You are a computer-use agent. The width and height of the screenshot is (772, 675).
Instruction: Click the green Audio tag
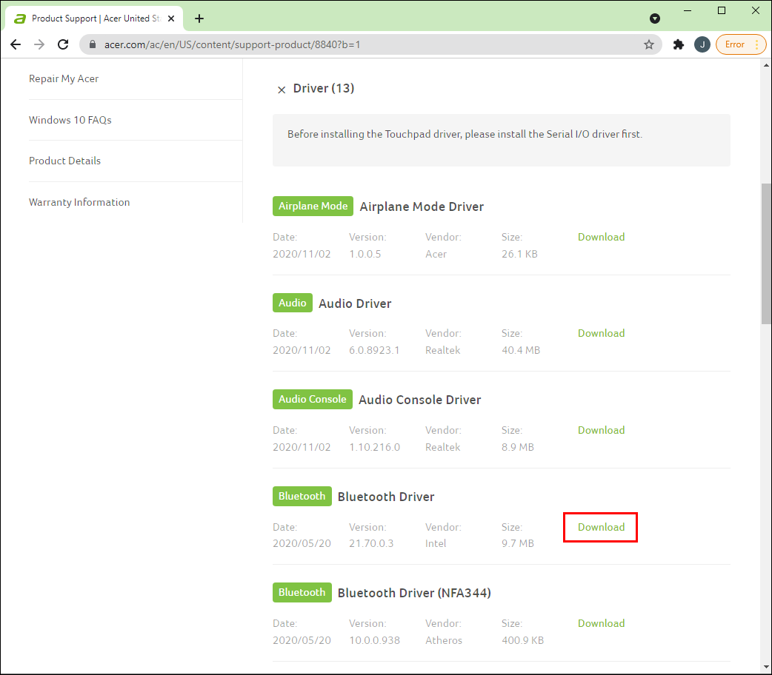293,303
